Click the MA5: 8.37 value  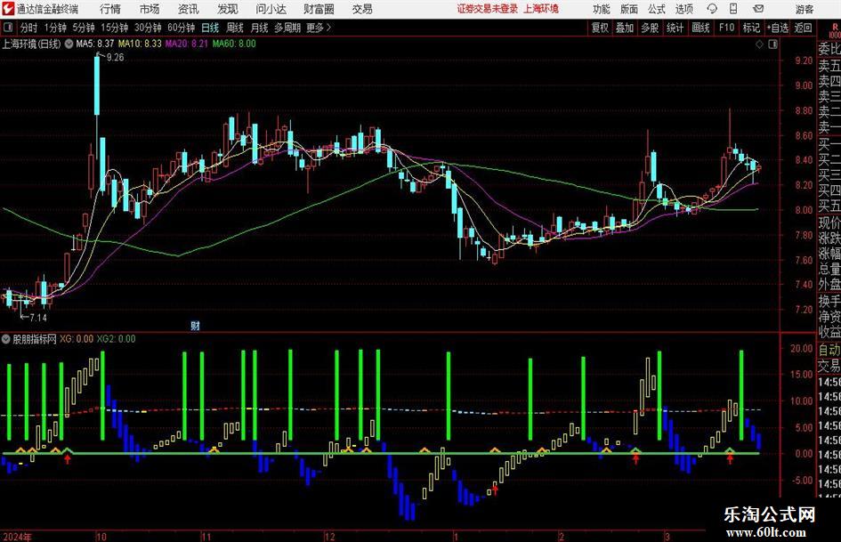(x=95, y=44)
